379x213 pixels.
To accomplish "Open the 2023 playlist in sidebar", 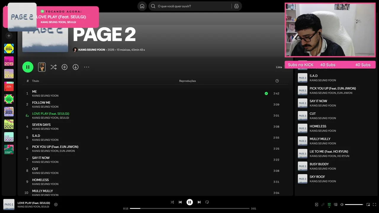I will (x=9, y=112).
